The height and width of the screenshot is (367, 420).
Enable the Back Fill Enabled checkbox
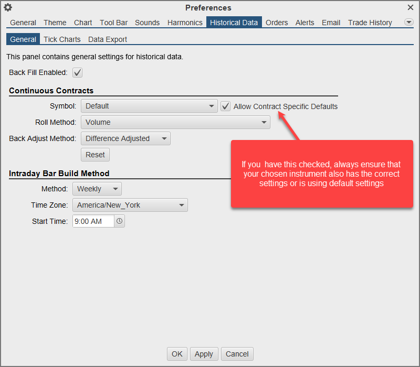point(77,72)
